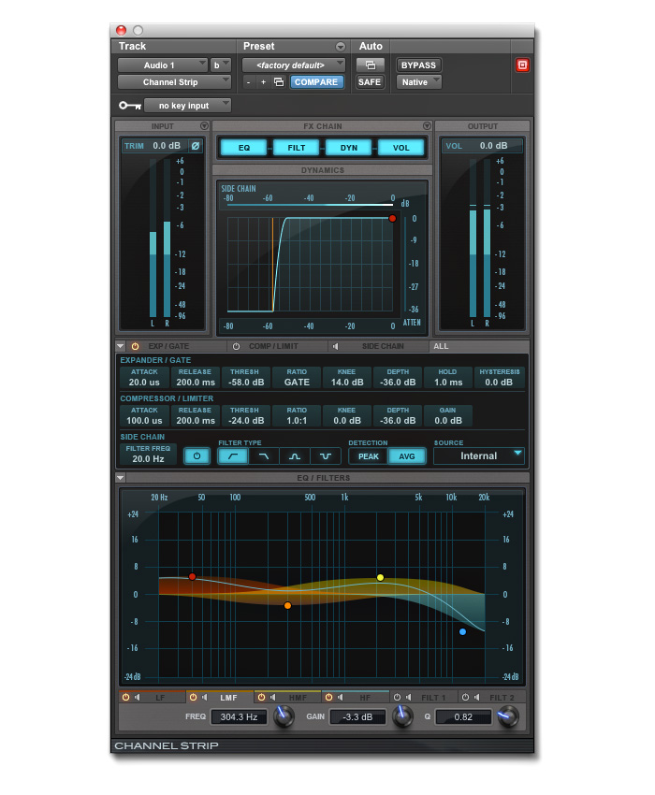Image resolution: width=655 pixels, height=795 pixels.
Task: Click the BYPASS button
Action: (418, 65)
